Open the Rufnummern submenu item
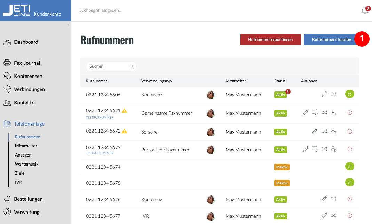The height and width of the screenshot is (224, 372). (x=27, y=137)
